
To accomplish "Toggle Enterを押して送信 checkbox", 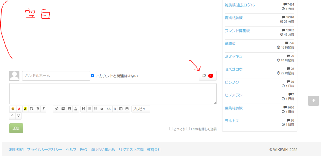I will (188, 129).
